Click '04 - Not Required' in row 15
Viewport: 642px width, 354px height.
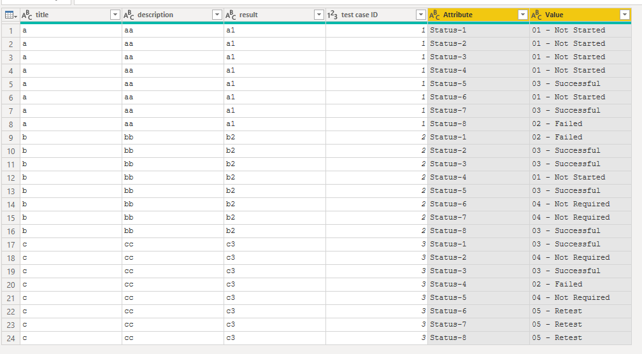571,217
